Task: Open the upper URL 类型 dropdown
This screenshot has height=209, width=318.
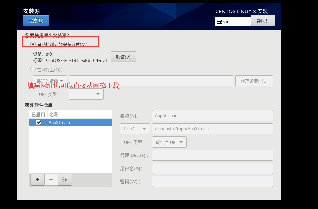Action: (x=86, y=94)
